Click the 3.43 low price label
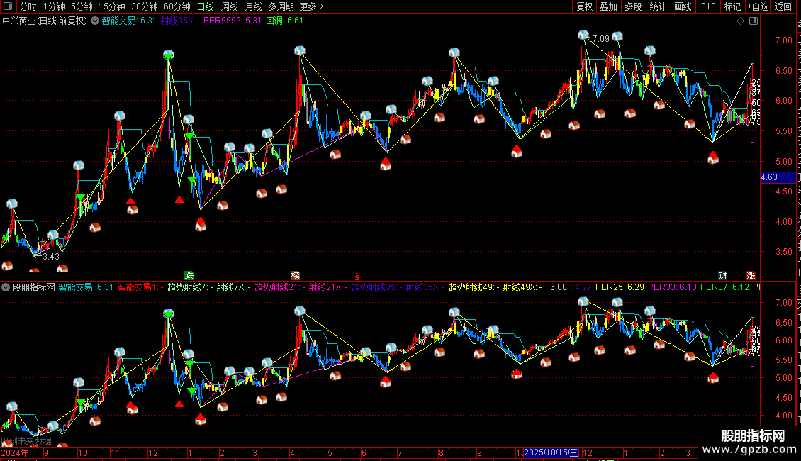 click(51, 257)
